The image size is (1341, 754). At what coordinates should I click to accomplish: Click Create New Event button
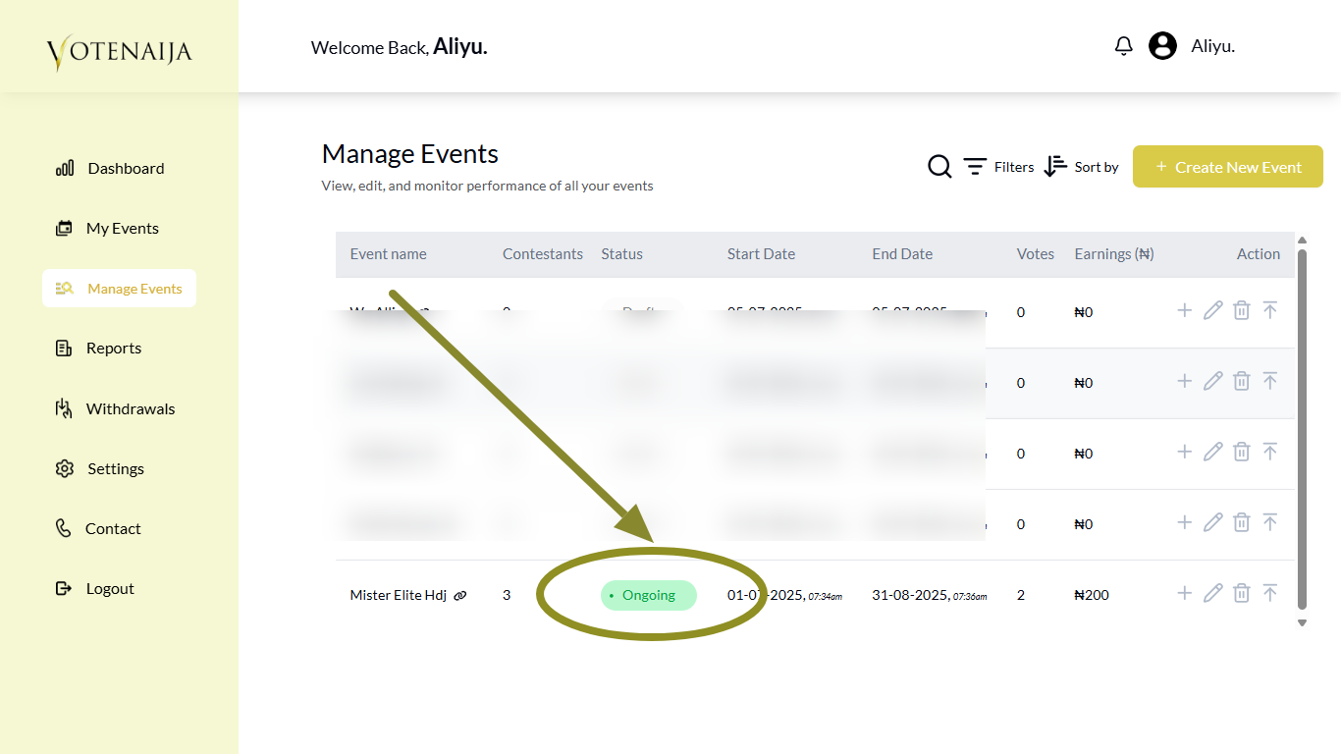click(x=1227, y=167)
